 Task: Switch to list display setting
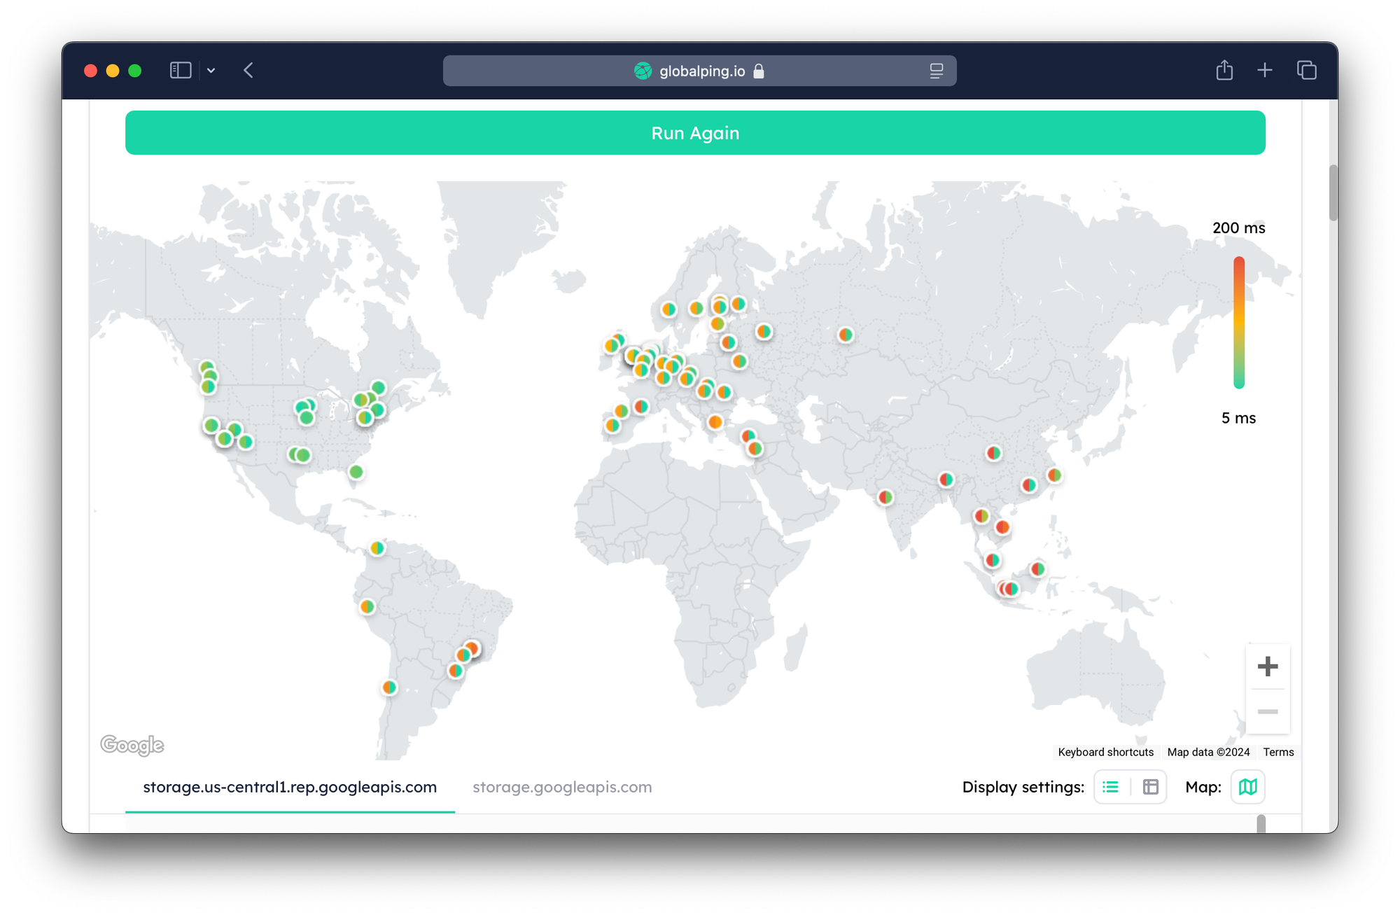pos(1111,787)
